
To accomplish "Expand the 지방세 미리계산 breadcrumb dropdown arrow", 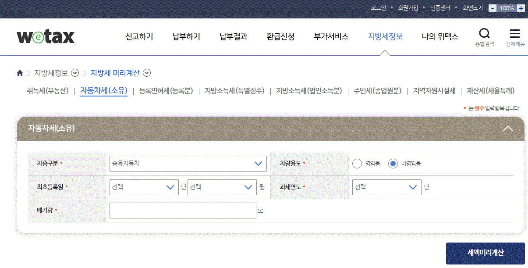I will coord(147,73).
